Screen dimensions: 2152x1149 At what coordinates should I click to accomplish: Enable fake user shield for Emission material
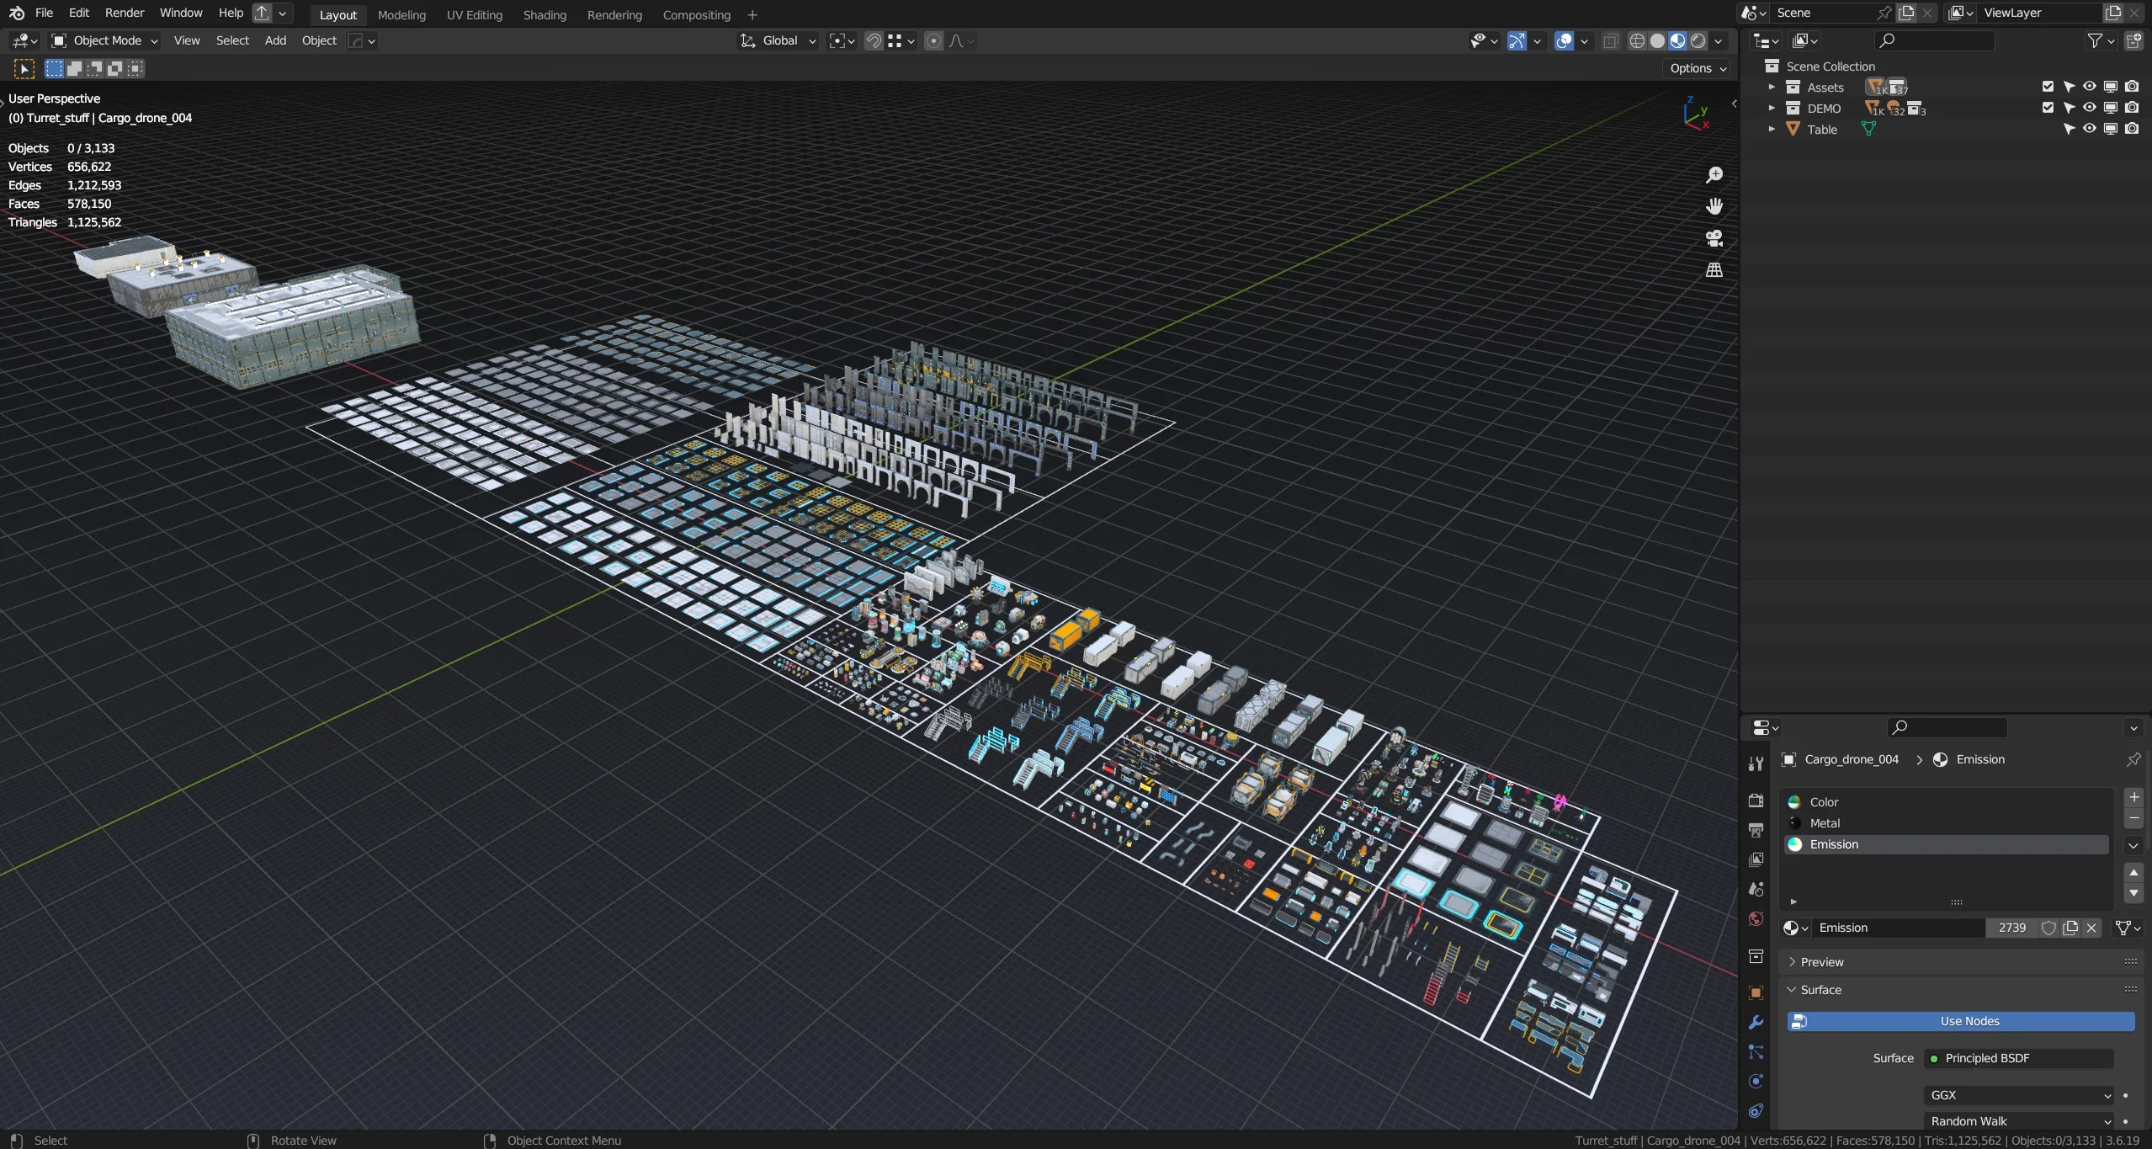click(x=2048, y=928)
